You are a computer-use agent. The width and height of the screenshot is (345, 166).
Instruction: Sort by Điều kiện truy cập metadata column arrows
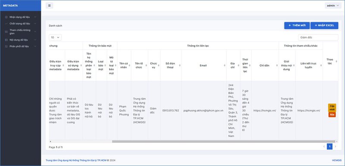click(x=63, y=65)
